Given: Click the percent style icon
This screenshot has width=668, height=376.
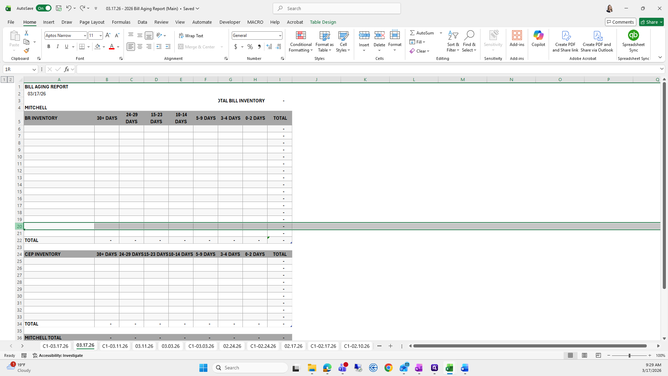Looking at the screenshot, I should click(x=250, y=47).
